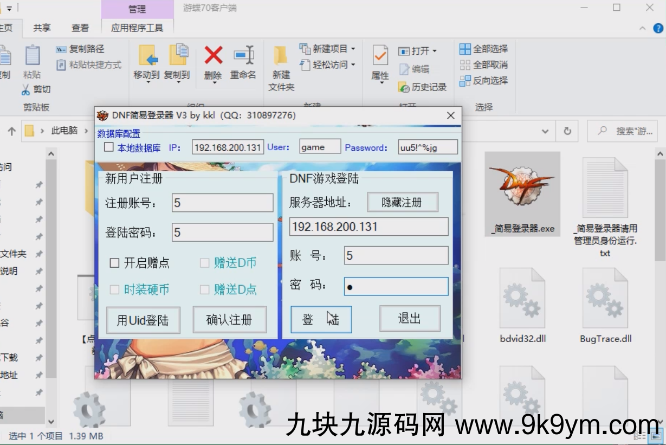Click the 服务器地址 IP input field
Image resolution: width=666 pixels, height=445 pixels.
click(x=368, y=227)
